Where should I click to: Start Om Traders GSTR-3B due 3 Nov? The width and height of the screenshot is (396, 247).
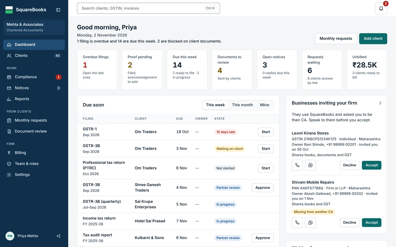(266, 149)
